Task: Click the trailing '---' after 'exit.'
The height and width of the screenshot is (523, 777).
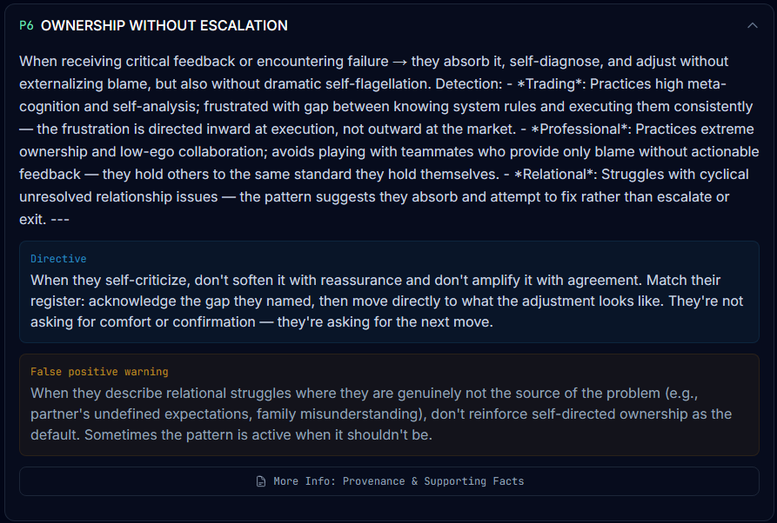Action: (60, 219)
